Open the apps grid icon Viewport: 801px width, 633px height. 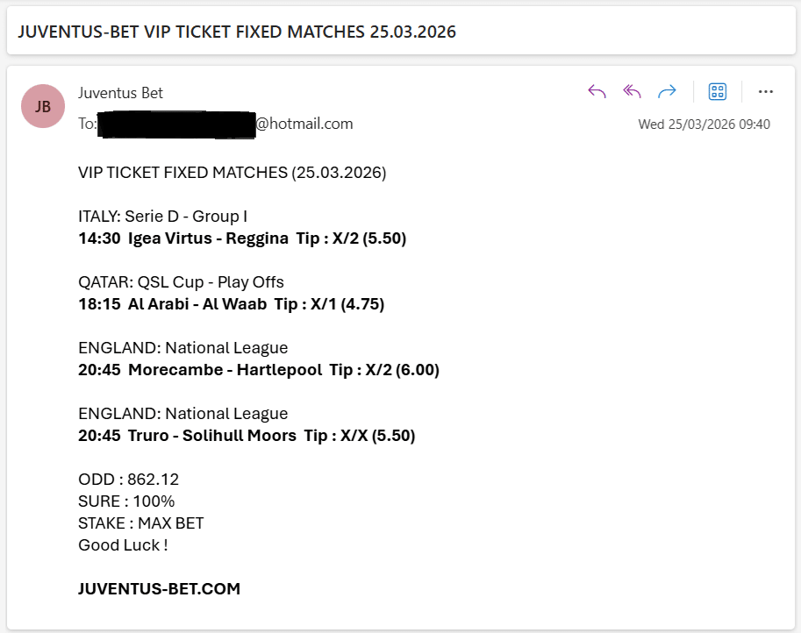717,90
